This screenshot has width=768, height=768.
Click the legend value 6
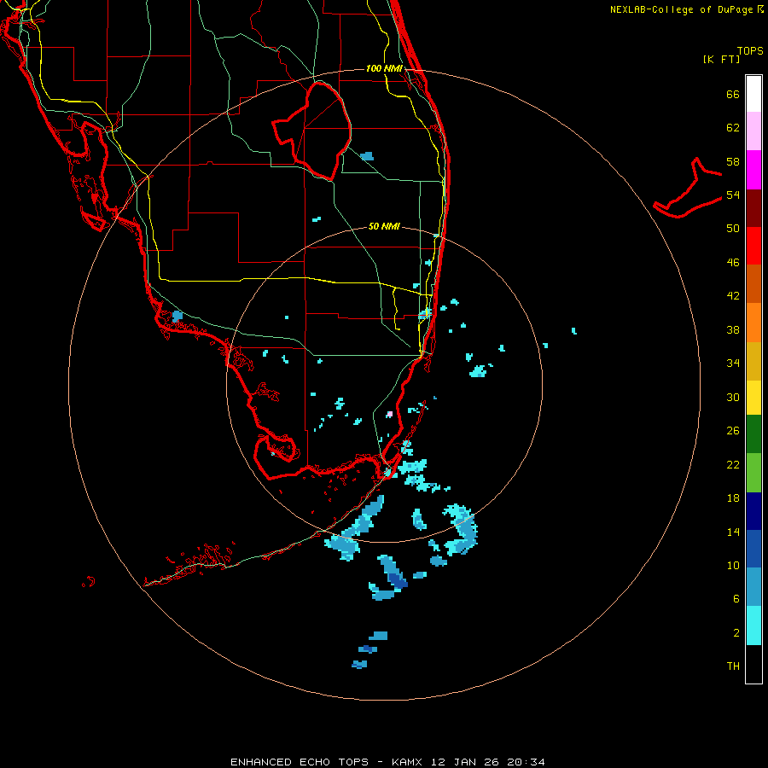[736, 599]
